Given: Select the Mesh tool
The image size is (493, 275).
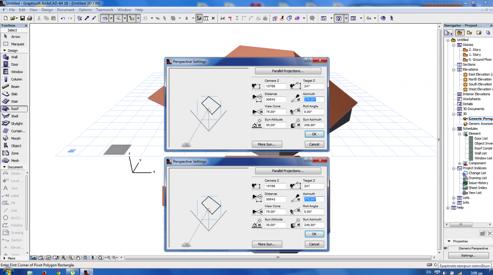Looking at the screenshot, I should (15, 160).
